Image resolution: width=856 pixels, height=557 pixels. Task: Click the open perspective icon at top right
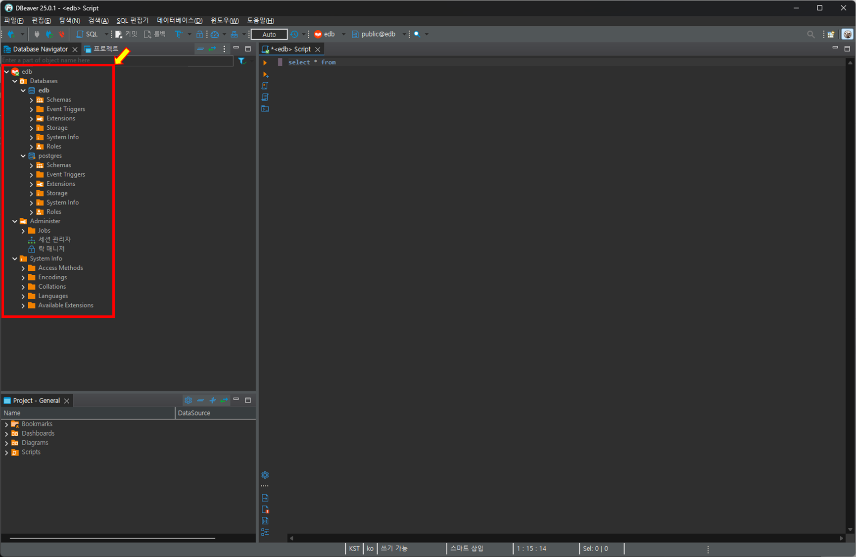pyautogui.click(x=831, y=34)
